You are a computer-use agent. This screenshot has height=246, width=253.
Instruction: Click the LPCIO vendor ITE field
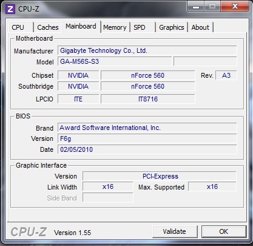coord(78,99)
